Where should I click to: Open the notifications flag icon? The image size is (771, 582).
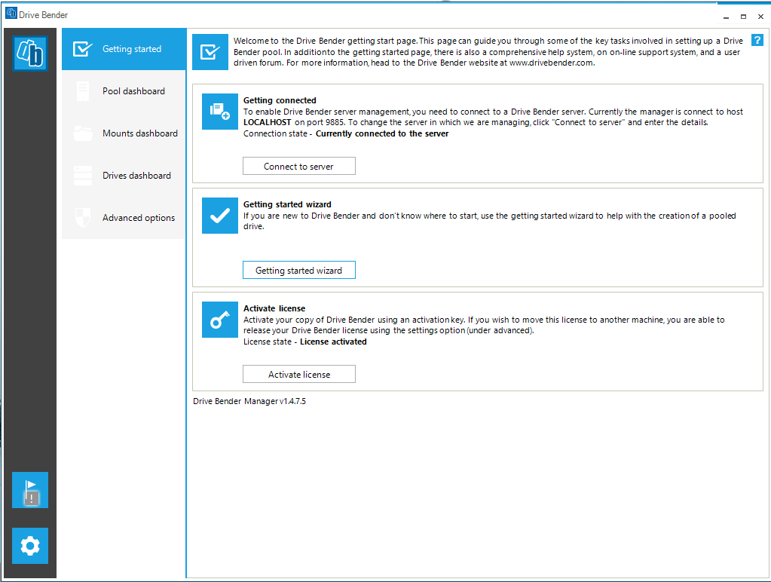(x=30, y=490)
